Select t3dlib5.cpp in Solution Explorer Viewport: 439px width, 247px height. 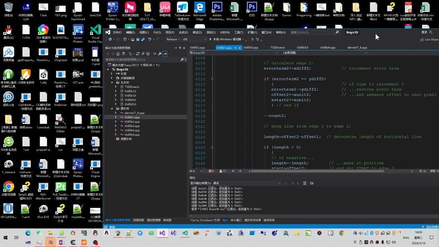(x=132, y=135)
